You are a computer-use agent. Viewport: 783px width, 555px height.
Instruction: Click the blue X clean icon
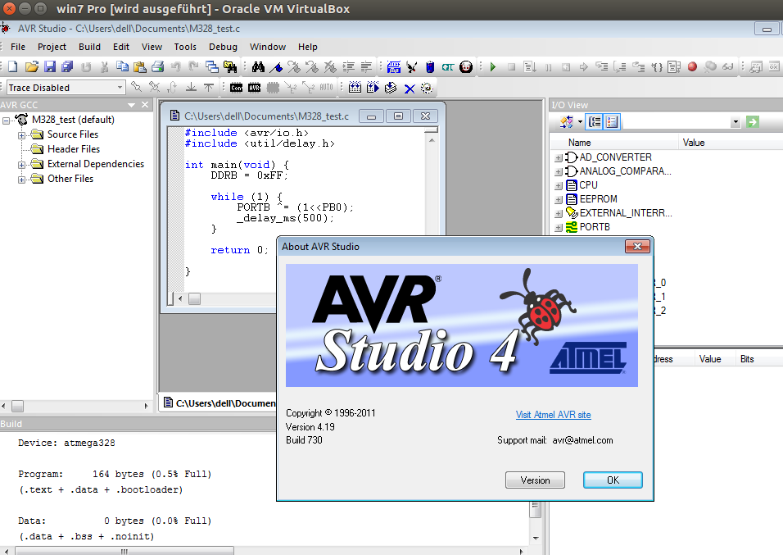pyautogui.click(x=410, y=89)
